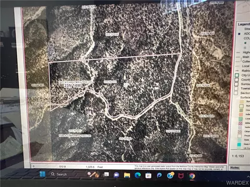This screenshot has width=250, height=187.
Task: Click the green City Limits legend box
Action: click(237, 75)
